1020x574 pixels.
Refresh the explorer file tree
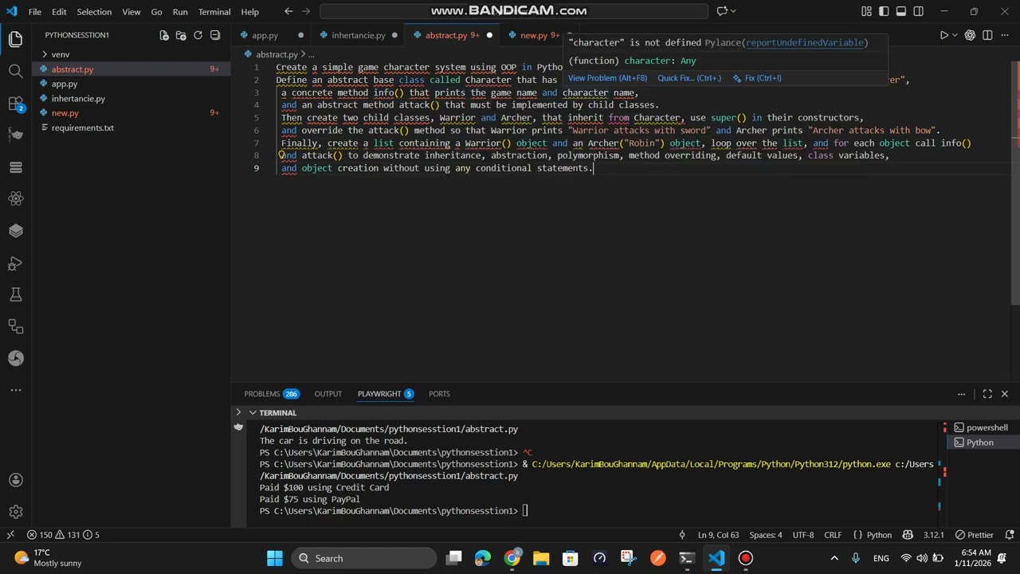pos(198,35)
